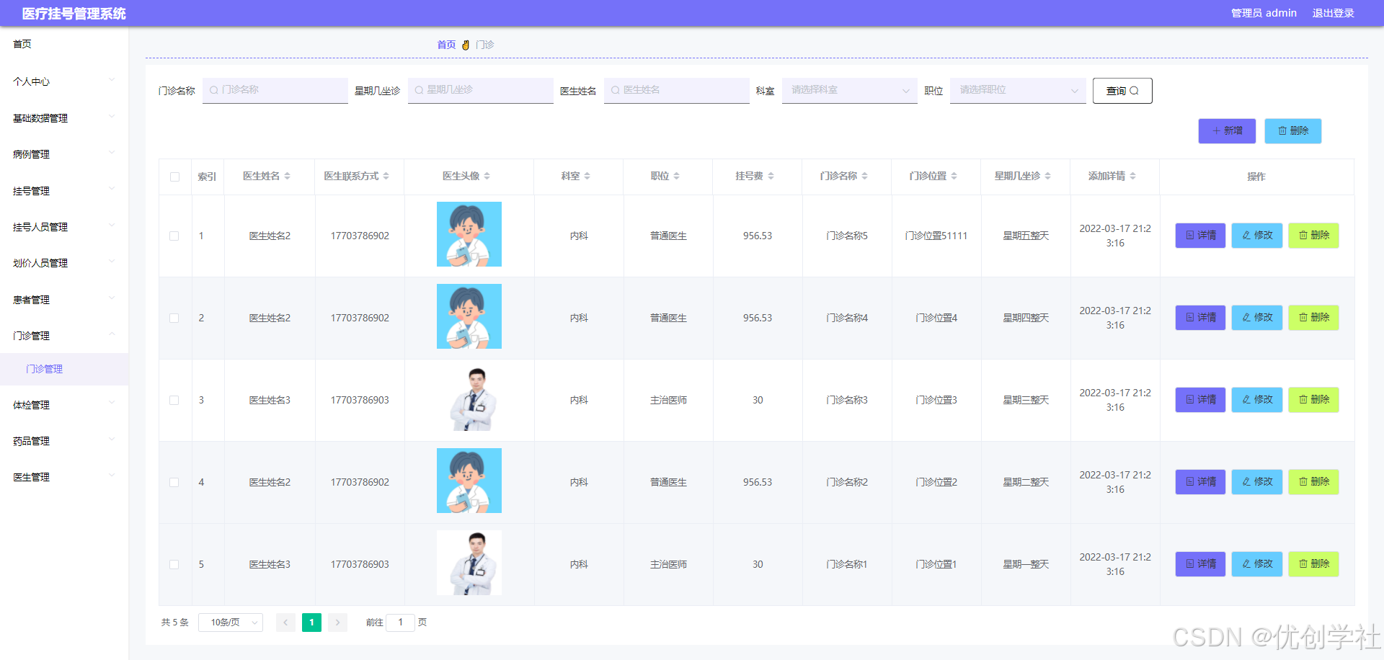Open doctor photo in row 3

pyautogui.click(x=469, y=398)
